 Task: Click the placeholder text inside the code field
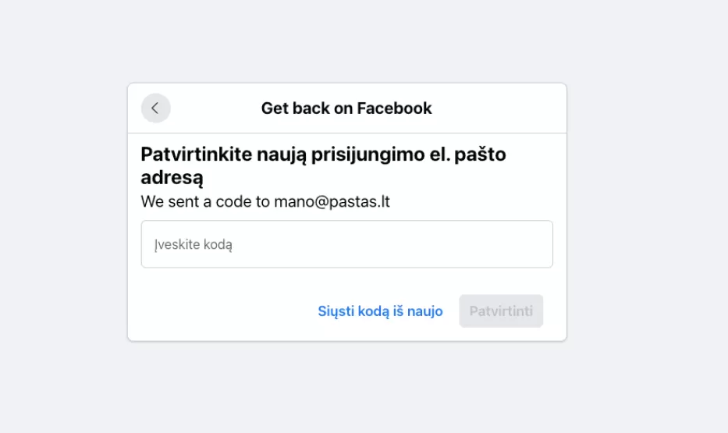194,245
